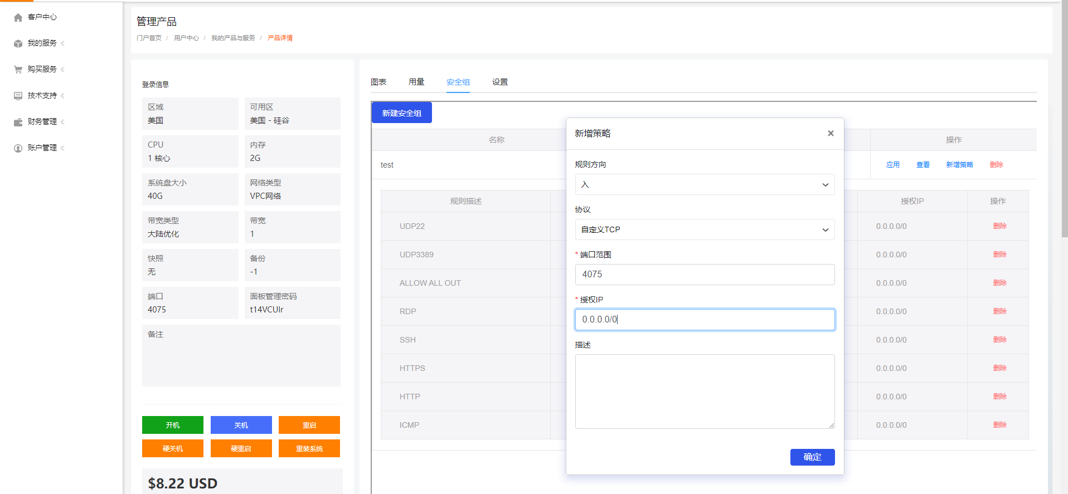Delete the ICMP rule
The image size is (1068, 494).
[1000, 425]
